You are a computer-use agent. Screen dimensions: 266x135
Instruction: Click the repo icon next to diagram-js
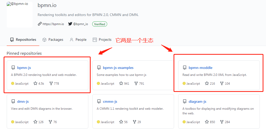[185, 101]
